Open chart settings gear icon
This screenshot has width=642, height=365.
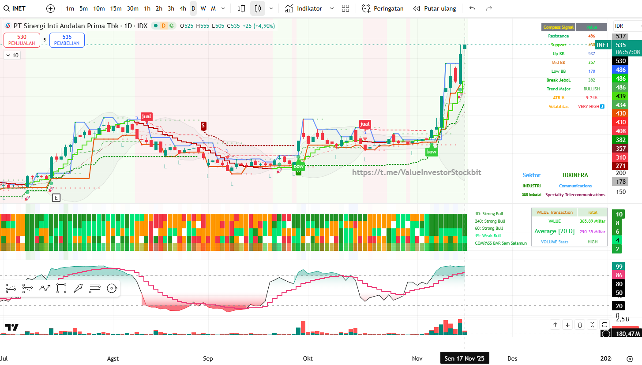click(630, 358)
